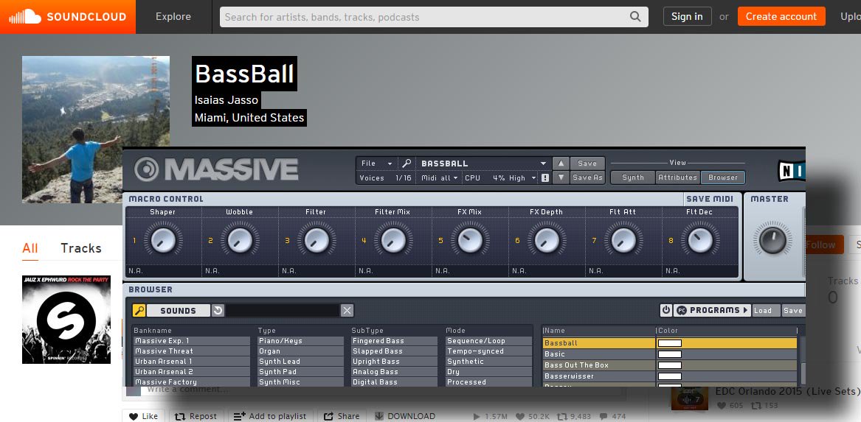This screenshot has height=422, width=861.
Task: Toggle the Programs power icon
Action: 666,310
